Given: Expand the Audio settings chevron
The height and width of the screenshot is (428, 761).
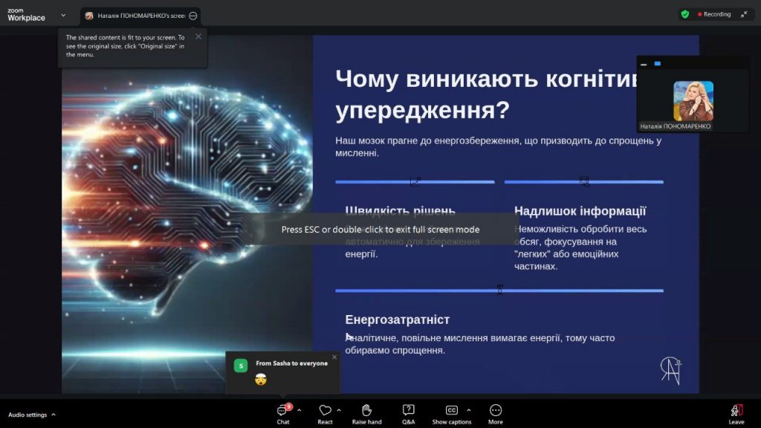Looking at the screenshot, I should pyautogui.click(x=54, y=415).
